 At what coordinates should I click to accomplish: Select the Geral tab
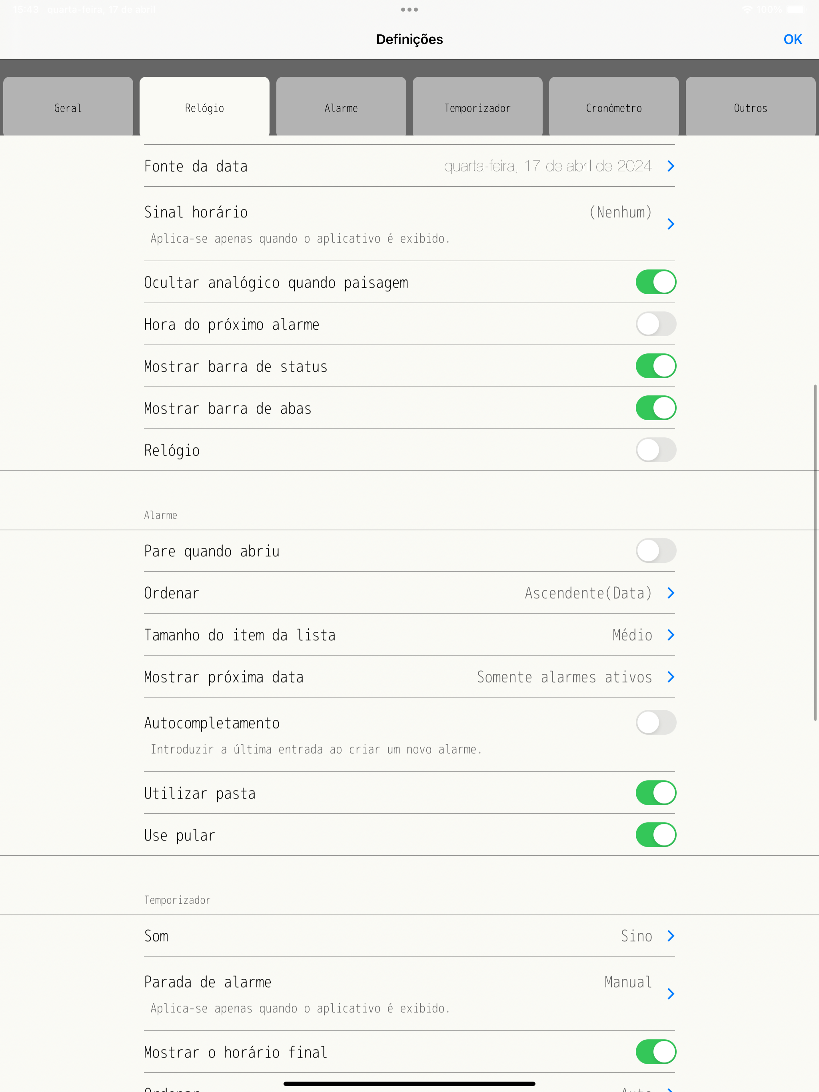[x=68, y=108]
